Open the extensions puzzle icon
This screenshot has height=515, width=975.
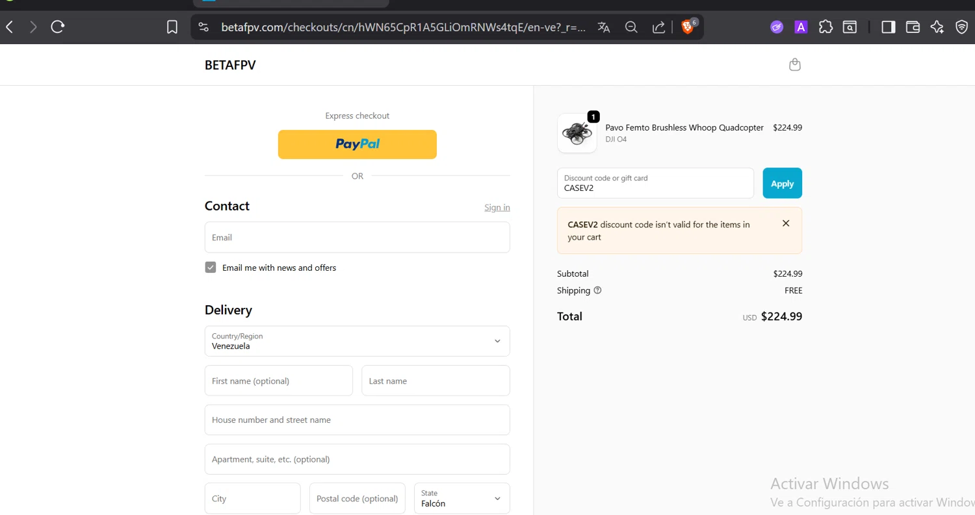(826, 27)
